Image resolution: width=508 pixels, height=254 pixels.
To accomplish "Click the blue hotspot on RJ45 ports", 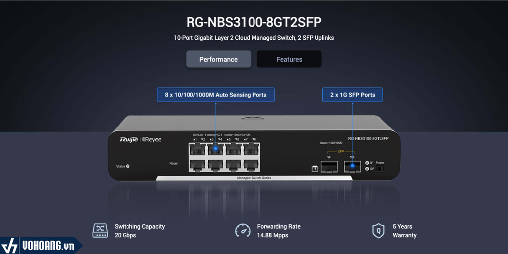I will tap(216, 149).
